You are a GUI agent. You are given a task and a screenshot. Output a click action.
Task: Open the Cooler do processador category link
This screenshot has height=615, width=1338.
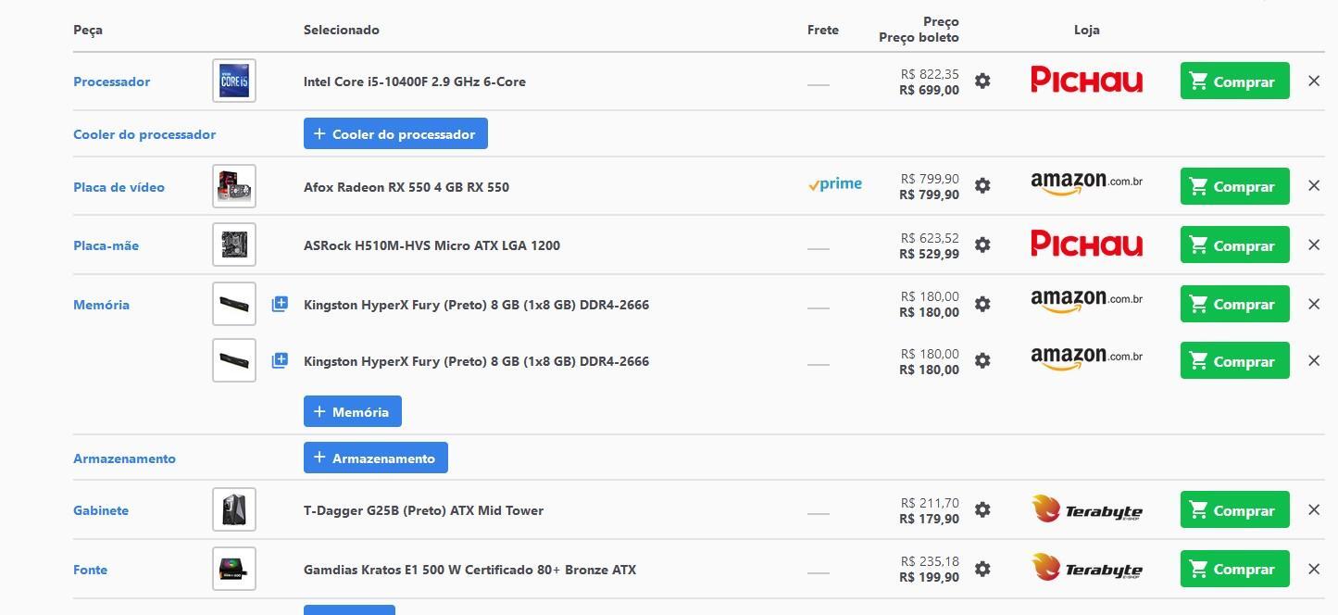tap(144, 134)
